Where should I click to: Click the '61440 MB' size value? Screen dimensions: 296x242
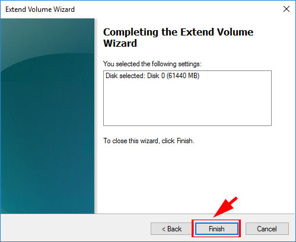[x=184, y=76]
